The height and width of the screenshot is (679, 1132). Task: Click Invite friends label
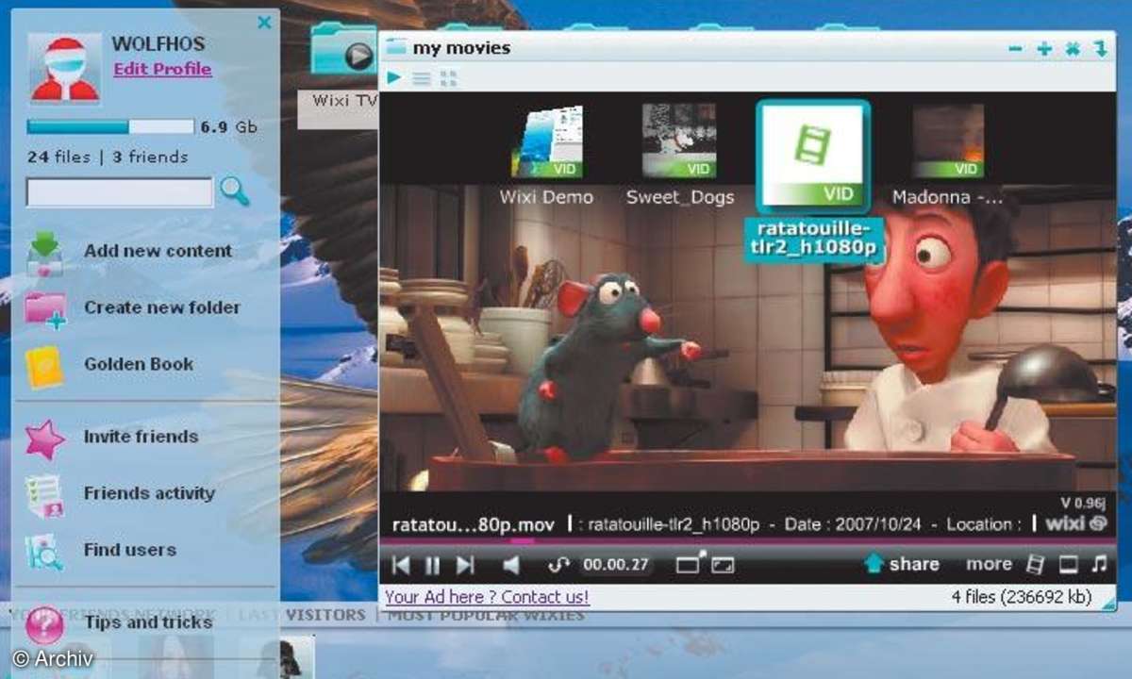pos(141,437)
